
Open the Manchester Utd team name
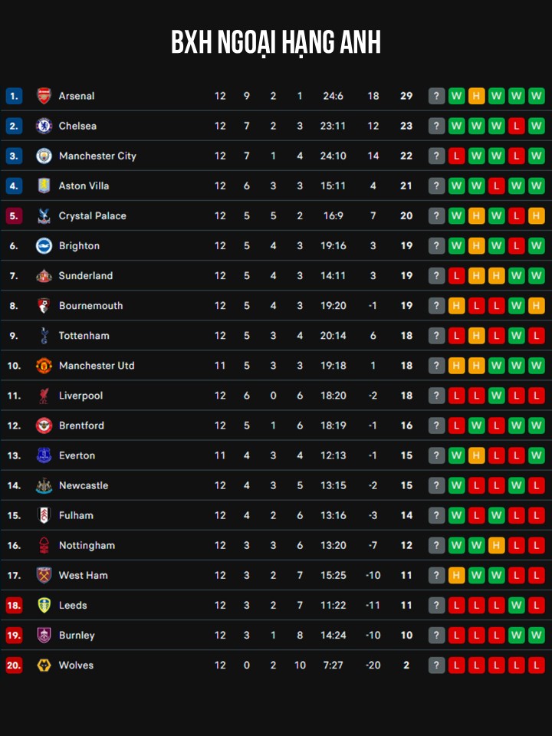click(x=97, y=366)
